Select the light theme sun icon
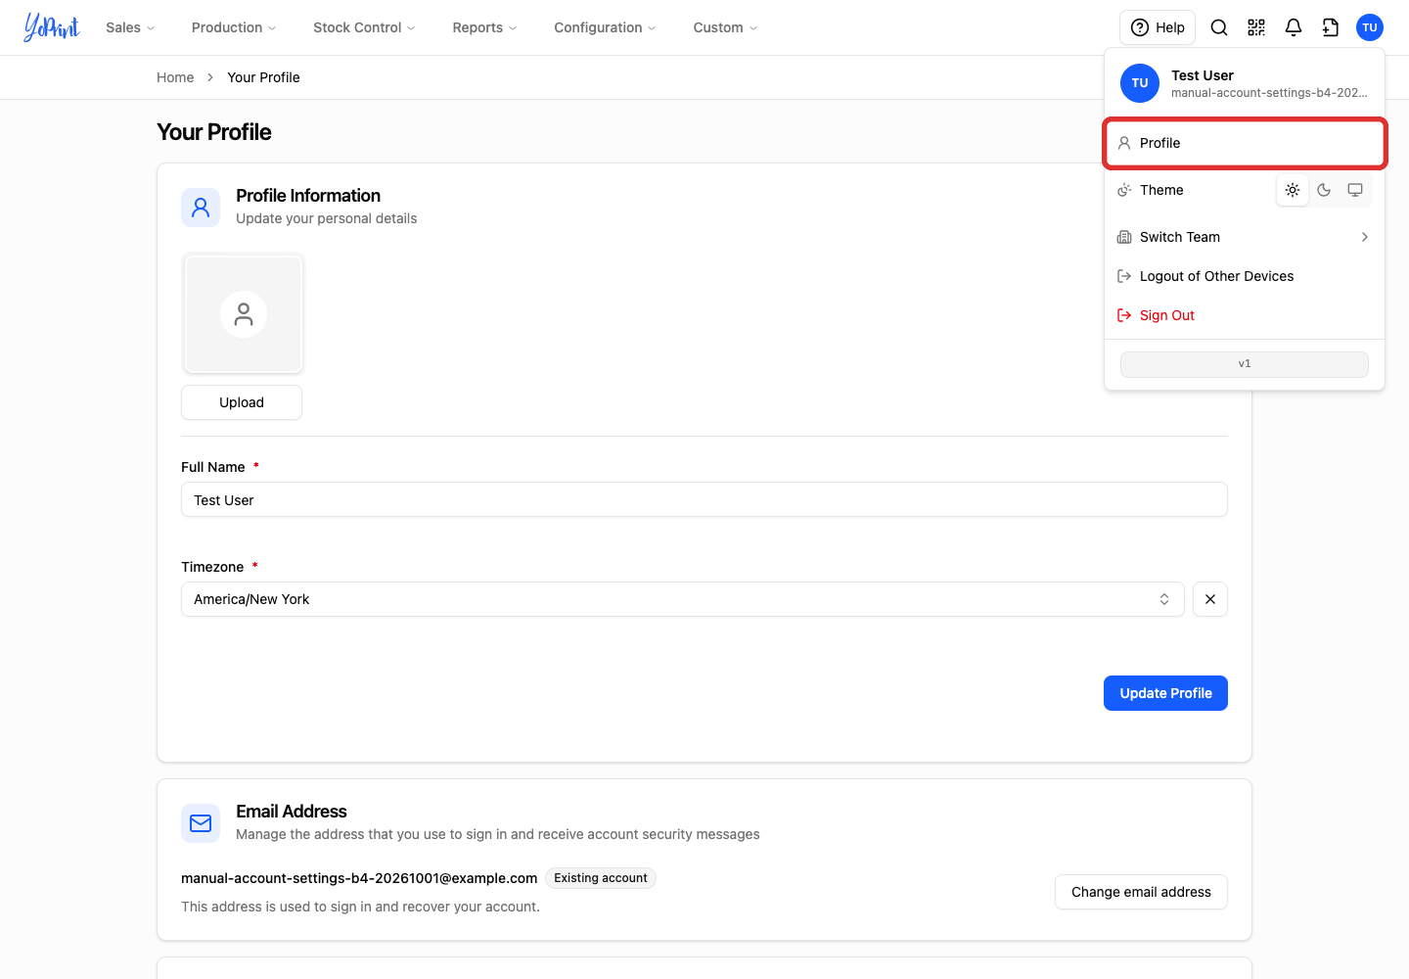Screen dimensions: 1409x979 (1293, 190)
